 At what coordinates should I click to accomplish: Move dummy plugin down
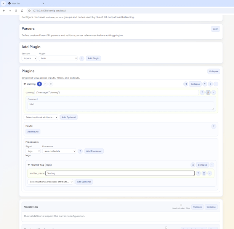point(210,84)
